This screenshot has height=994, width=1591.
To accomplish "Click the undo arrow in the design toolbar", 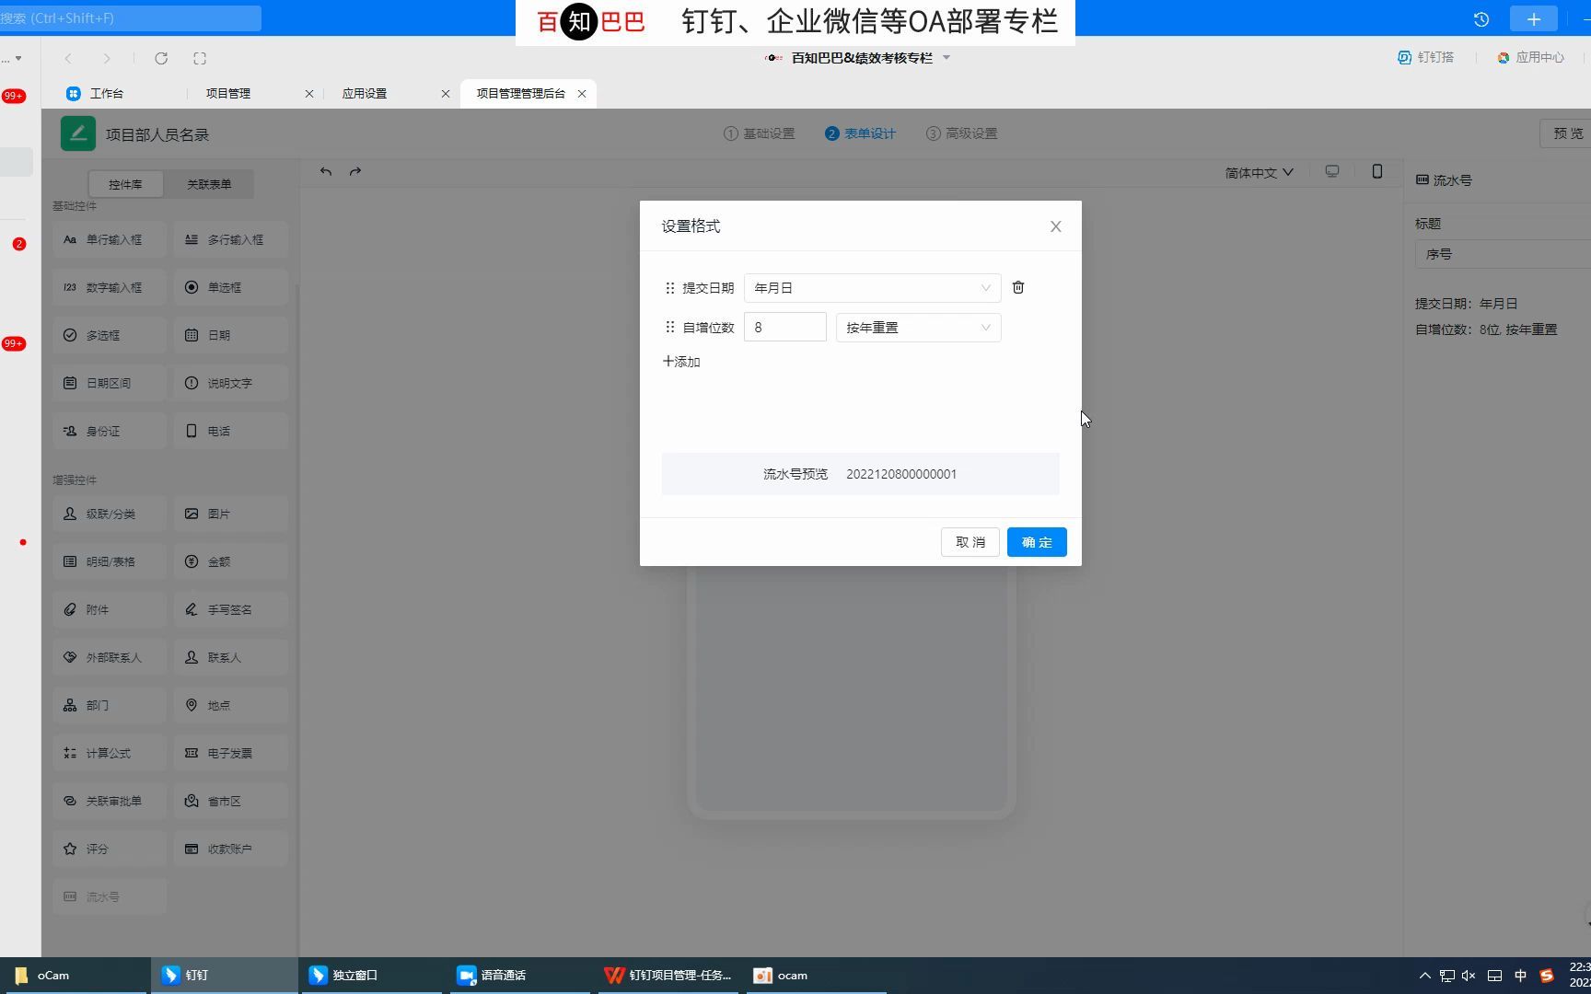I will click(x=326, y=171).
